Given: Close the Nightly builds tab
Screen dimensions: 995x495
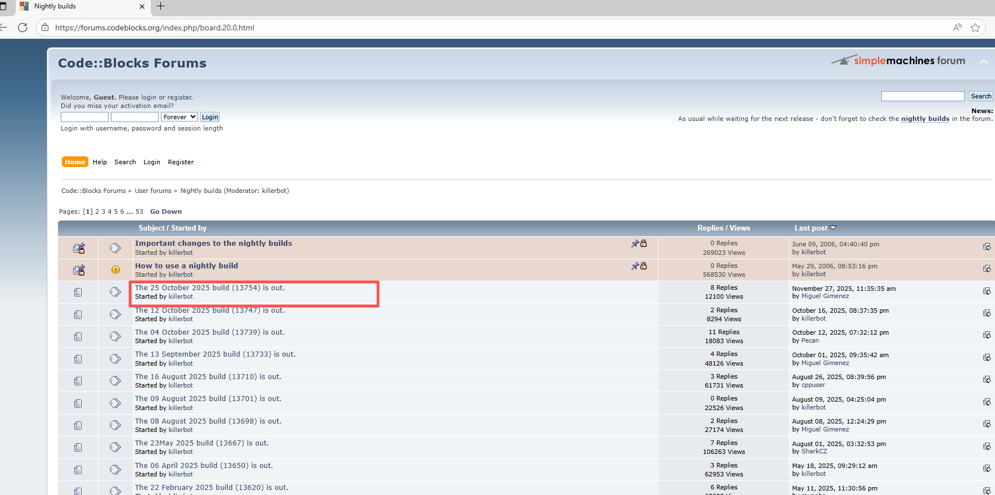Looking at the screenshot, I should 142,6.
